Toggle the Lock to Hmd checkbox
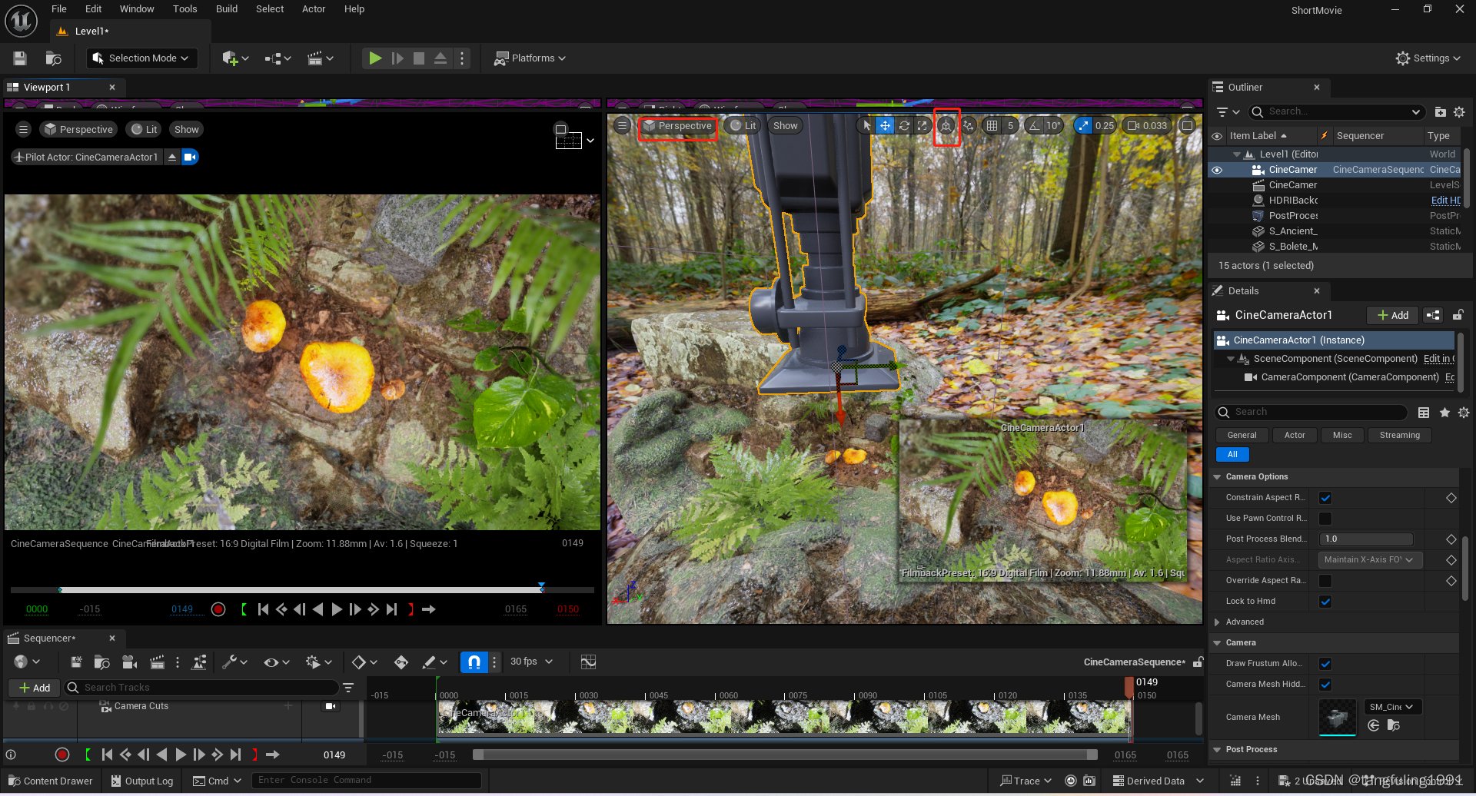 click(x=1325, y=602)
